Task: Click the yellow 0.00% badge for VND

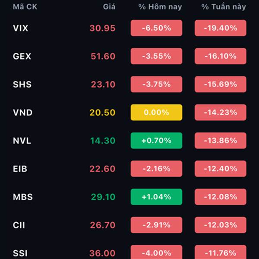Action: click(156, 113)
